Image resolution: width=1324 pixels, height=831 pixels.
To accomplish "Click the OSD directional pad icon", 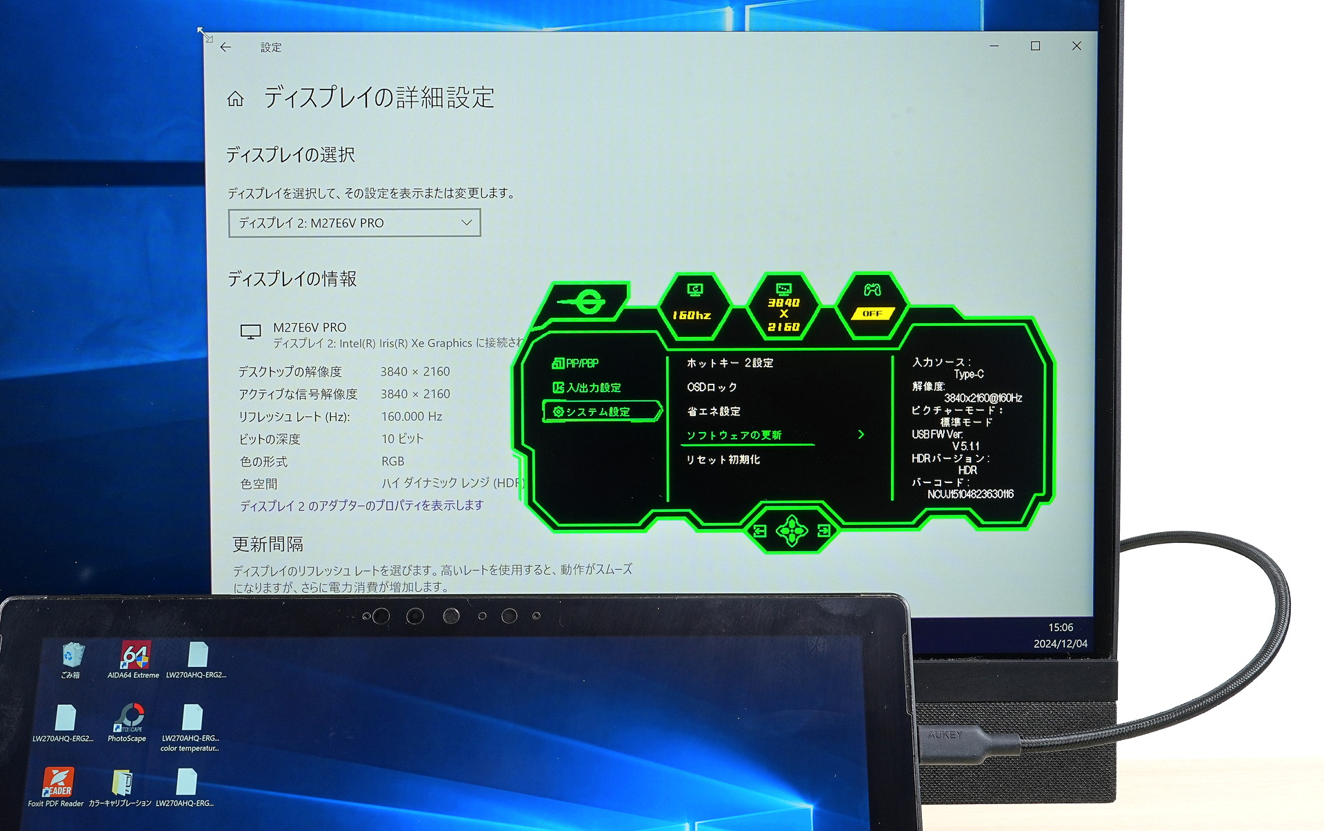I will (792, 531).
